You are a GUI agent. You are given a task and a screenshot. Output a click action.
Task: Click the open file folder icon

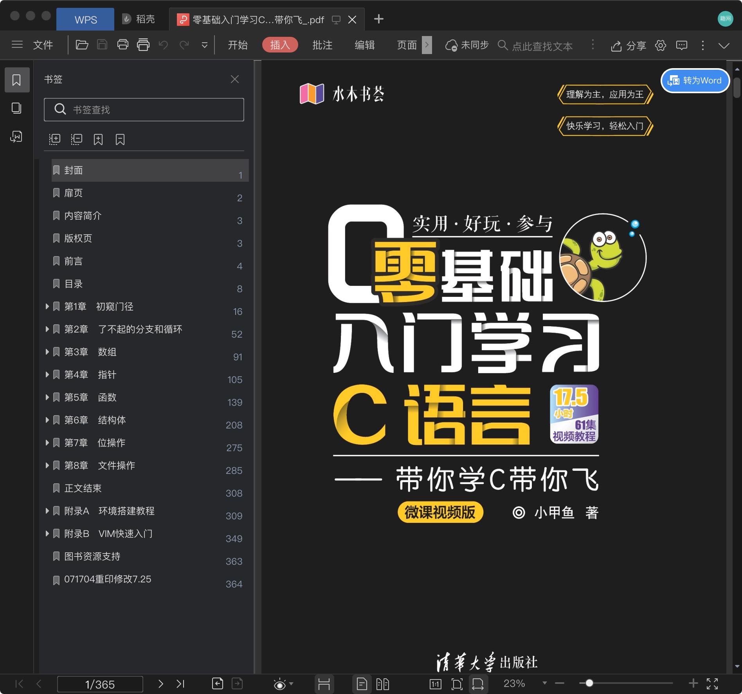tap(81, 45)
